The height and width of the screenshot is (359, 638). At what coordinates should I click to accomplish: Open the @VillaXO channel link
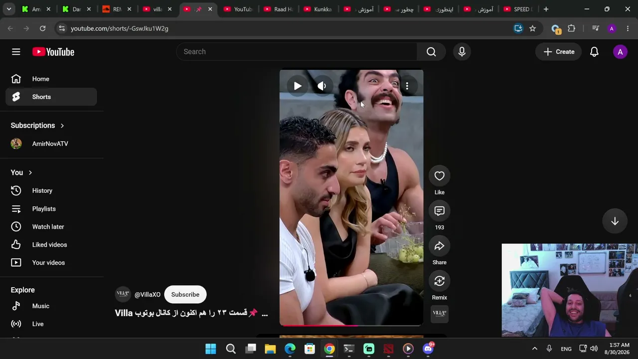pyautogui.click(x=148, y=295)
